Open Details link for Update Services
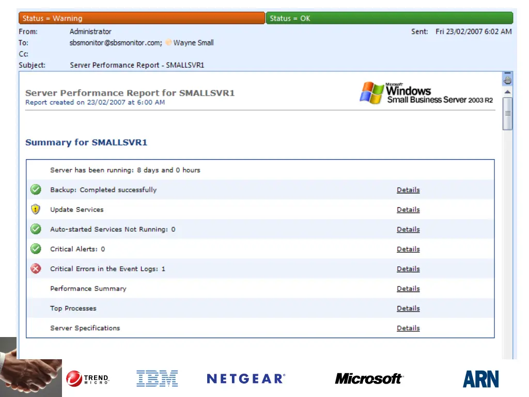529x397 pixels. (408, 210)
